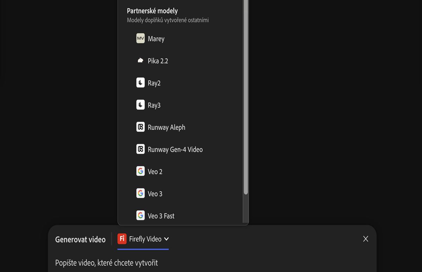Pick the Ray3 model option
The image size is (422, 272).
click(x=154, y=105)
